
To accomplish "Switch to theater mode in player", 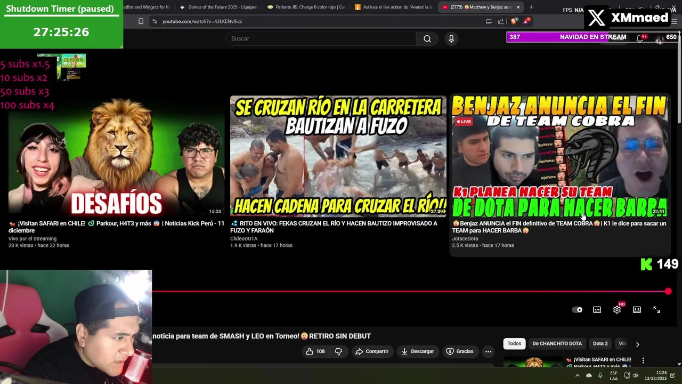I will (637, 309).
